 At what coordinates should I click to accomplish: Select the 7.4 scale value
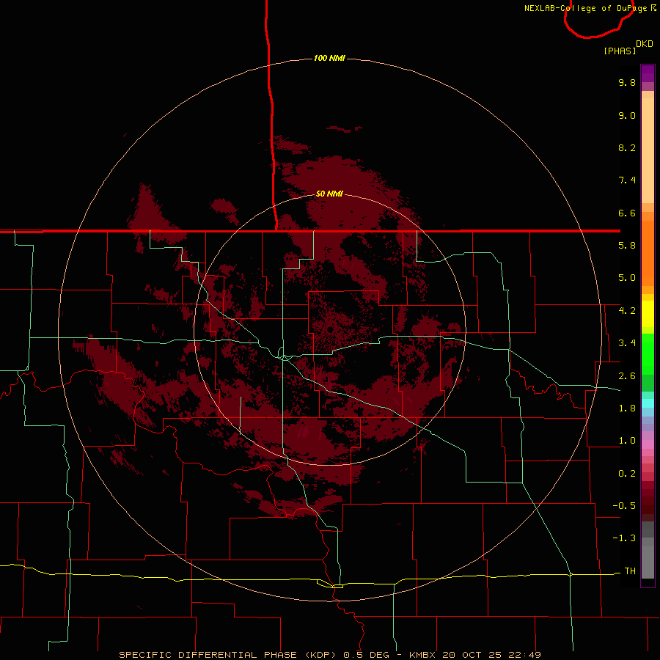tap(627, 180)
